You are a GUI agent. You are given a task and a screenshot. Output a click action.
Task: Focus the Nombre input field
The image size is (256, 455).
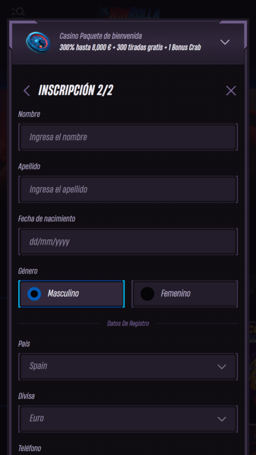pos(128,137)
